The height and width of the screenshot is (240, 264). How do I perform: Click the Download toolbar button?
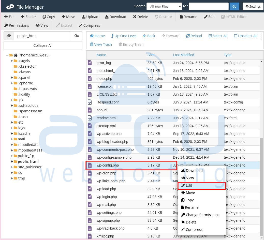pyautogui.click(x=115, y=17)
